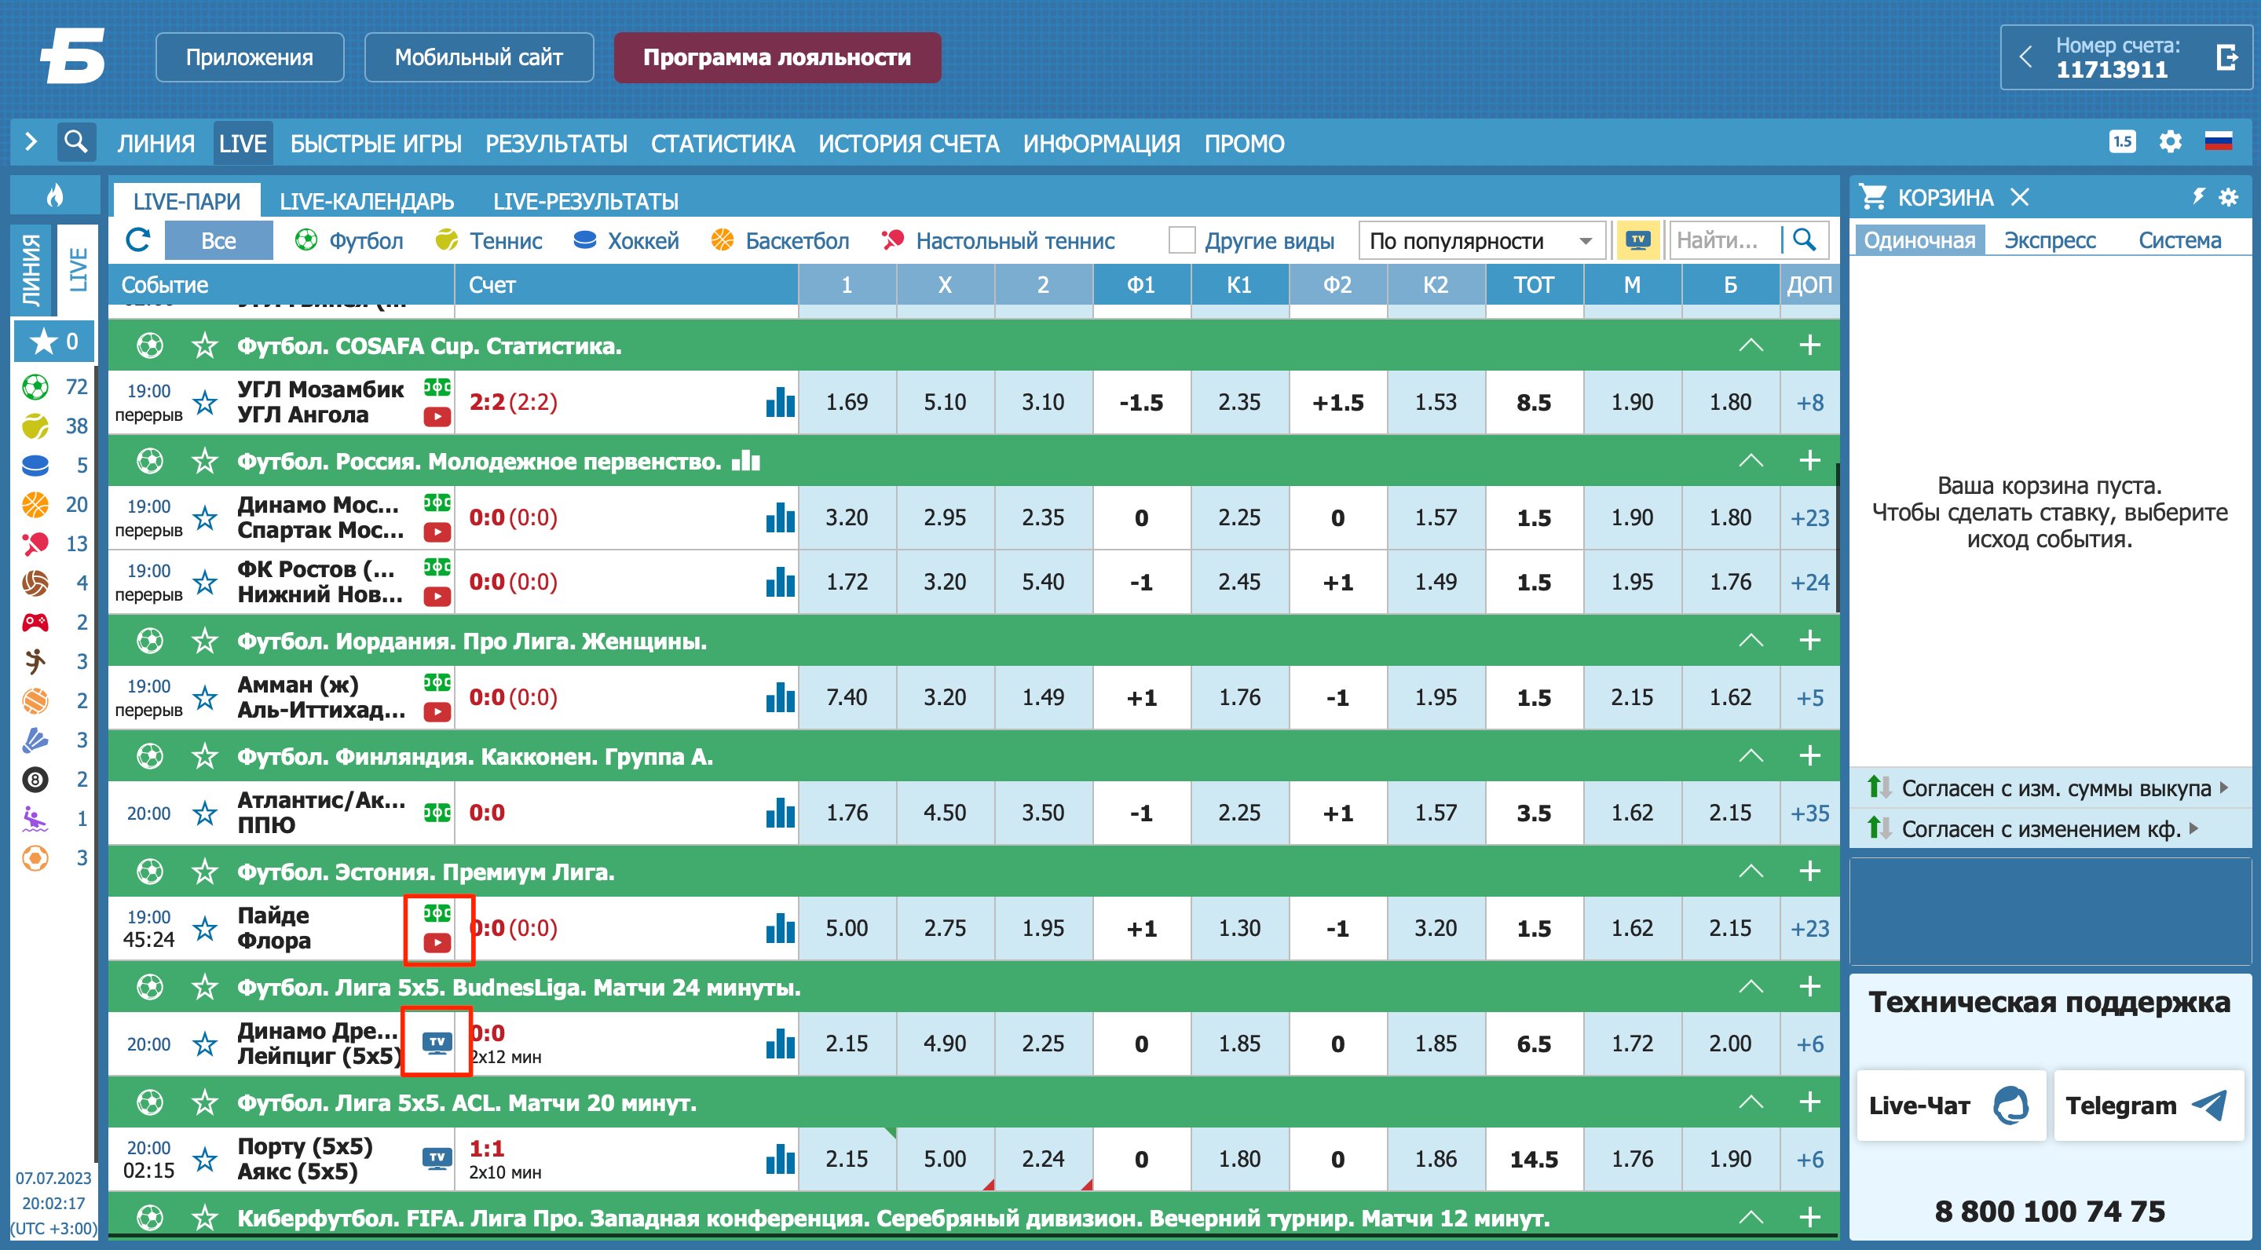Add Атлантик/Ак... match to favorites with the star

pyautogui.click(x=206, y=813)
